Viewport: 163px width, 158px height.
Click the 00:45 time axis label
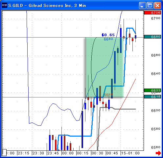[112, 153]
